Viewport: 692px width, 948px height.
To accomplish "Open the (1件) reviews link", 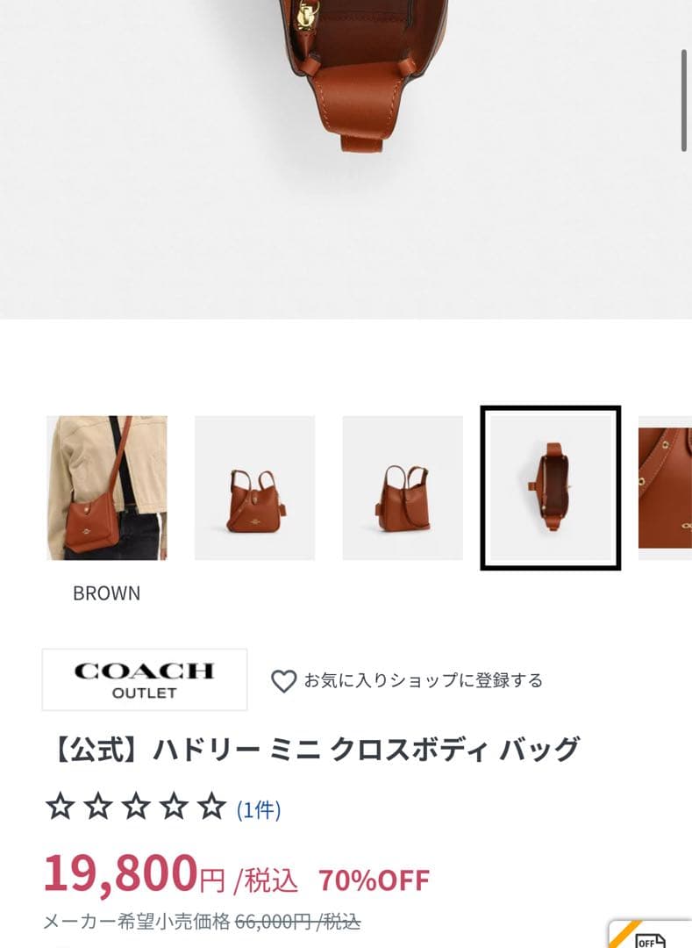I will pos(259,809).
